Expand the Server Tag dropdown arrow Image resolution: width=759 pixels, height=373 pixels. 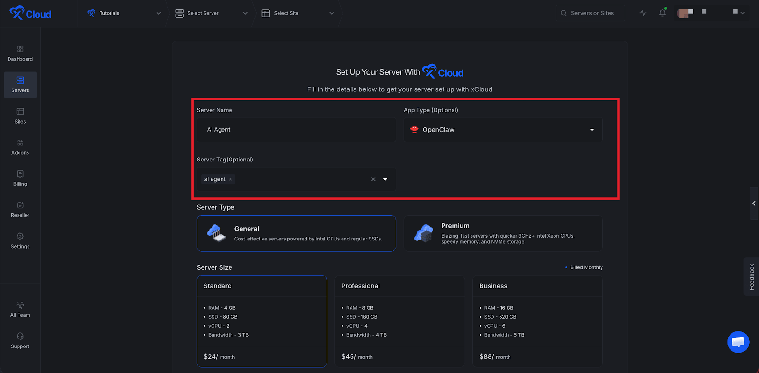(x=385, y=179)
